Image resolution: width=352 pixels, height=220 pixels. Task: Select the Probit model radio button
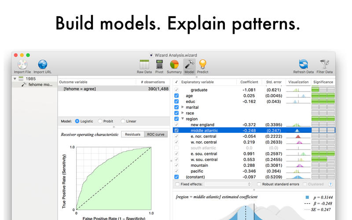click(100, 121)
